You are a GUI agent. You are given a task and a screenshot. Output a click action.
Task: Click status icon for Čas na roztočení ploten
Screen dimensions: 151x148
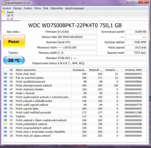point(5,78)
